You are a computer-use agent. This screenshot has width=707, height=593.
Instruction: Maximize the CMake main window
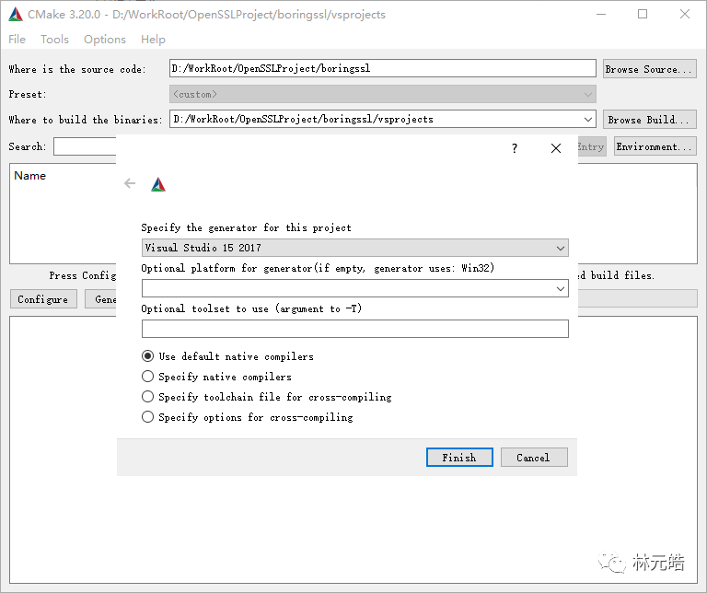(643, 14)
